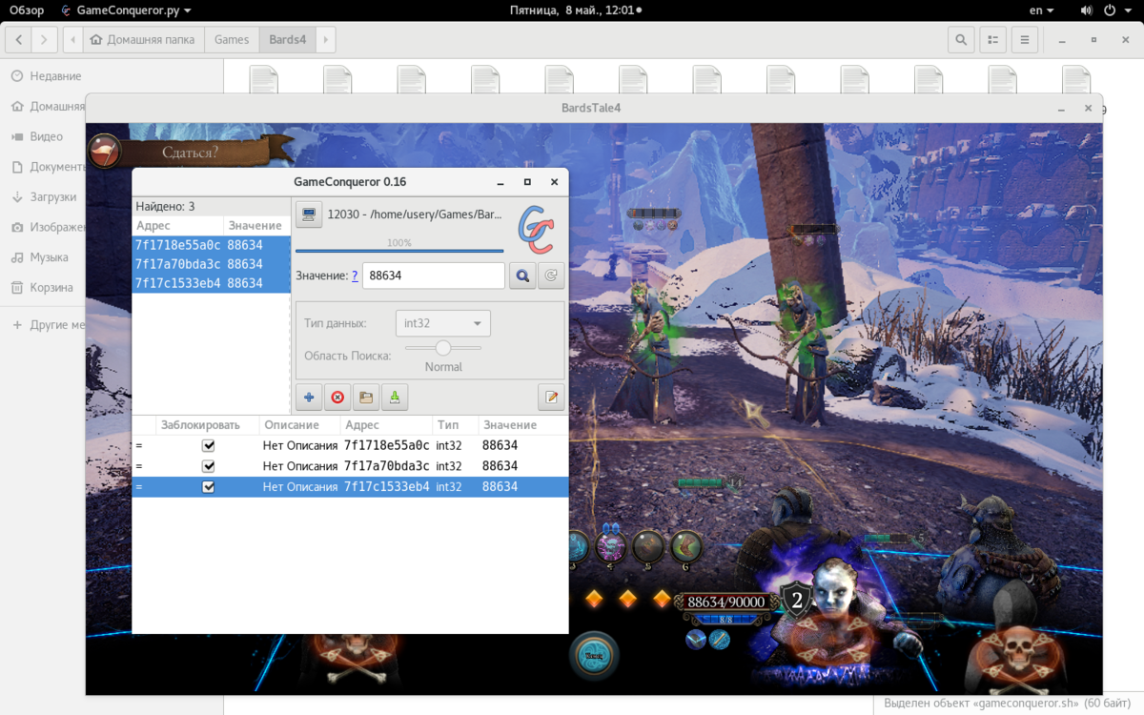
Task: Save cheat list with green download button
Action: 395,397
